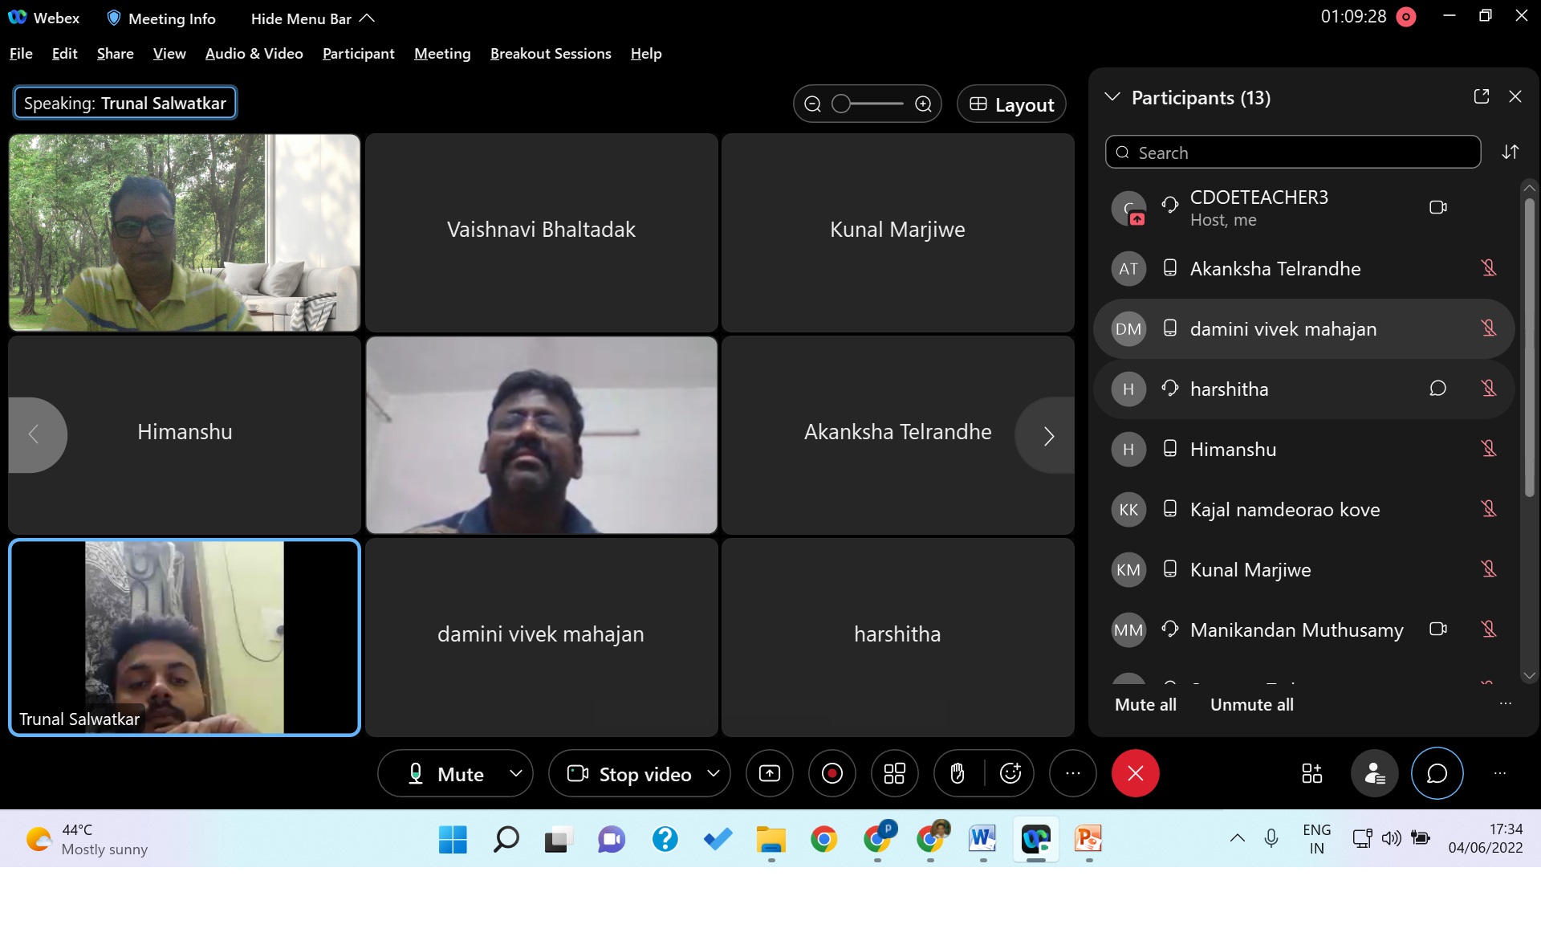This screenshot has height=937, width=1541.
Task: Click the Sort participants icon
Action: [1511, 152]
